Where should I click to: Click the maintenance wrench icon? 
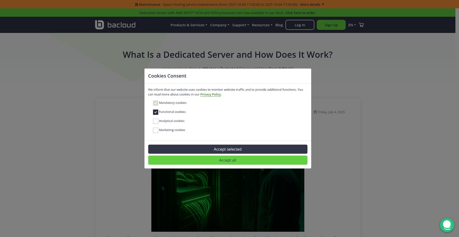pos(137,5)
